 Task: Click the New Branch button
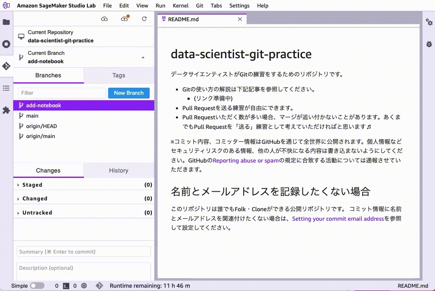(x=129, y=93)
